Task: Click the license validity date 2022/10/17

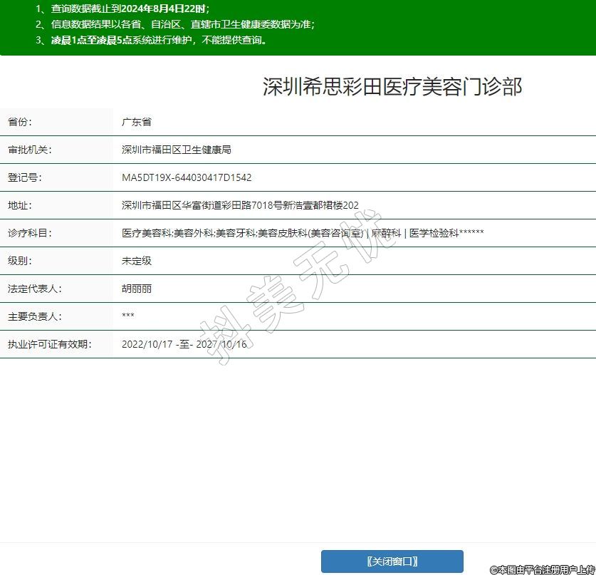Action: (x=147, y=344)
